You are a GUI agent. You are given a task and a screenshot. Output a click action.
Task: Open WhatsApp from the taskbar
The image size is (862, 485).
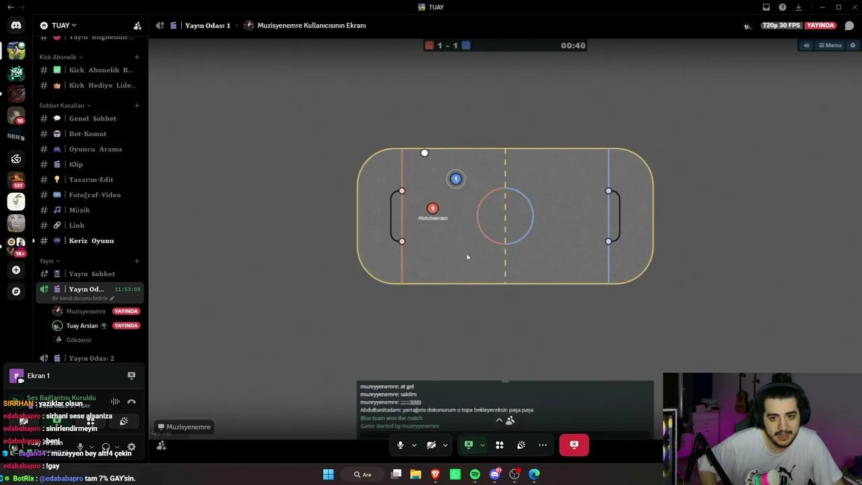[455, 474]
